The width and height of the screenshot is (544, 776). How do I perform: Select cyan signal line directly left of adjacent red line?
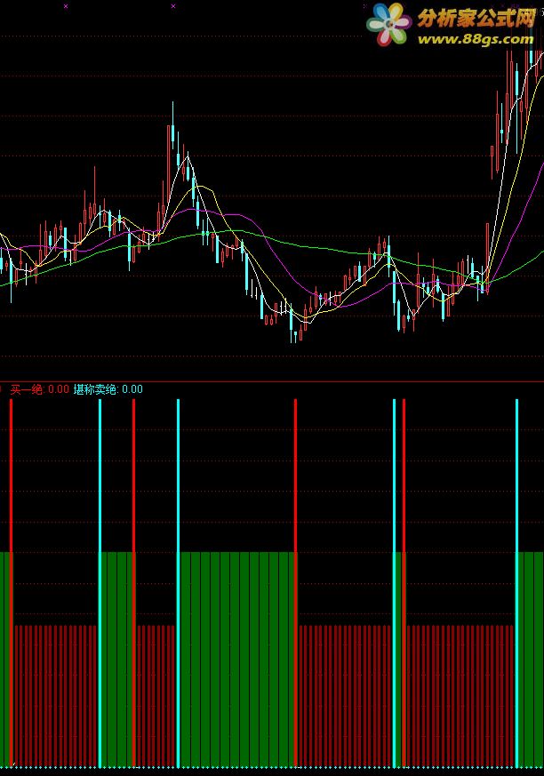(x=395, y=583)
